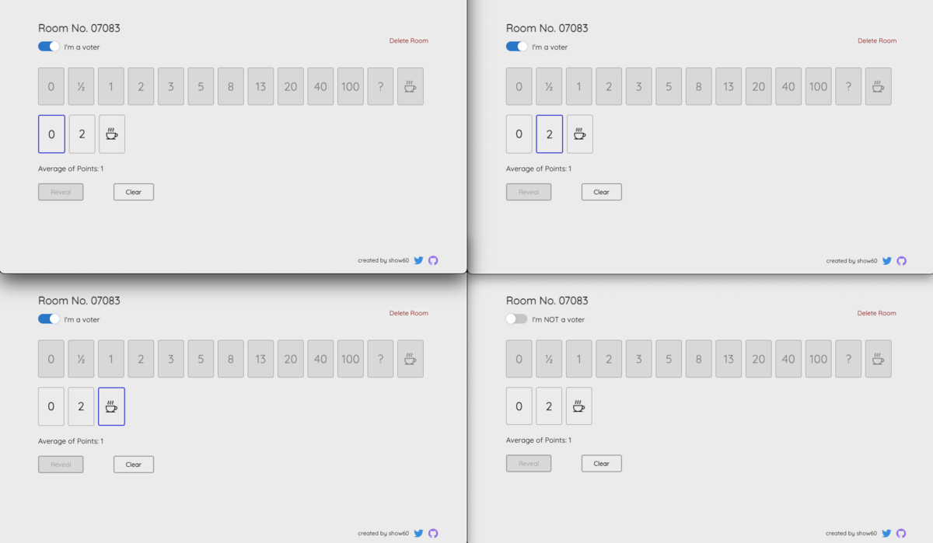933x543 pixels.
Task: Select the 3 card in the bottom-left window
Action: coord(171,359)
